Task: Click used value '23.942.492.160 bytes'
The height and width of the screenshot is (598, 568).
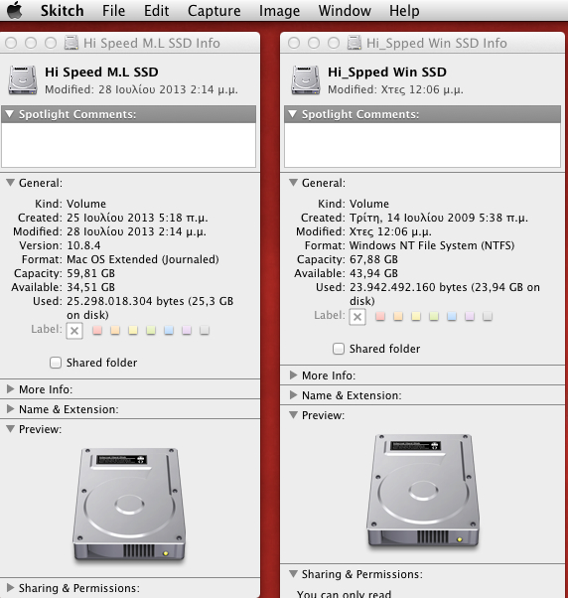Action: (408, 287)
